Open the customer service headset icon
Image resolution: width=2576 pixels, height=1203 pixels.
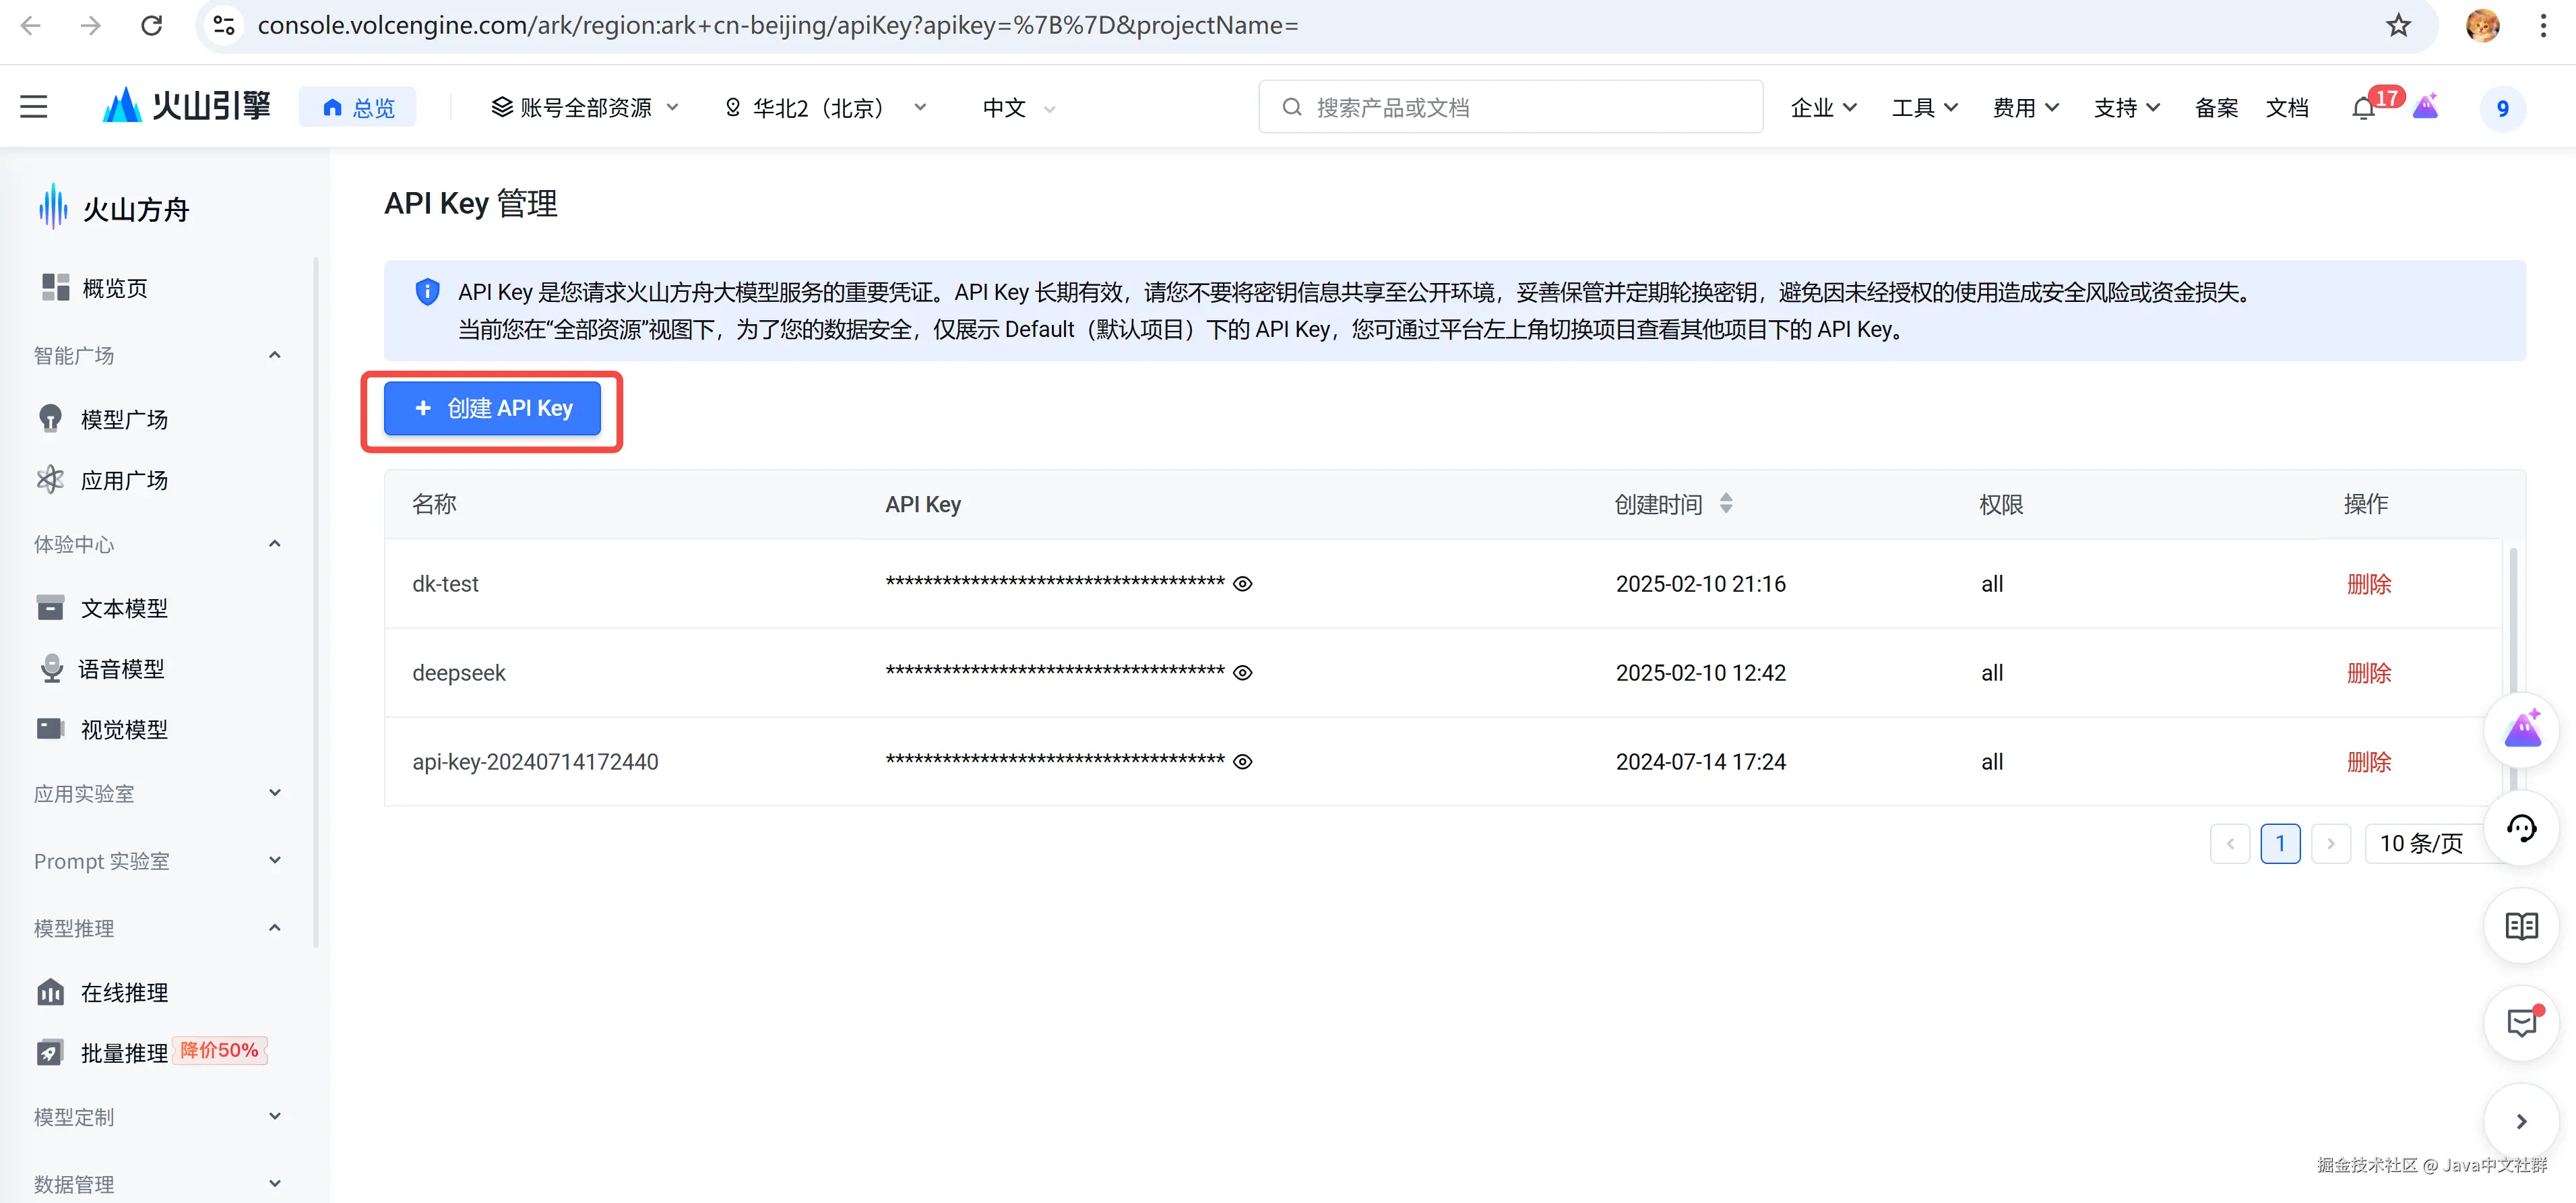pos(2521,828)
